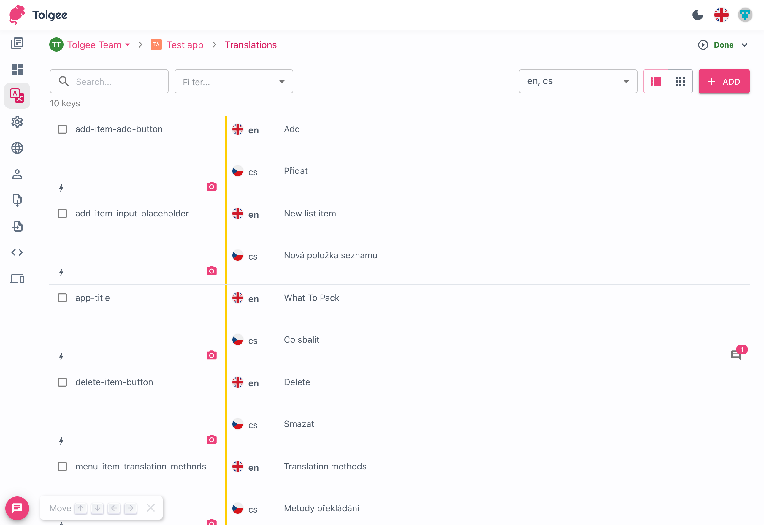Screen dimensions: 764x525
Task: Switch to table grid view
Action: coord(680,82)
